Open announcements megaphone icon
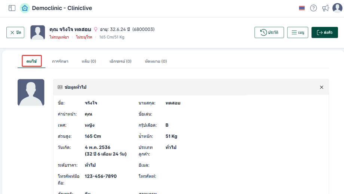The width and height of the screenshot is (344, 194). [x=325, y=8]
